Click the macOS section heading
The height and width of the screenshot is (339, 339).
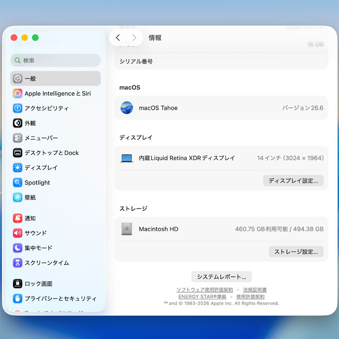coord(130,88)
